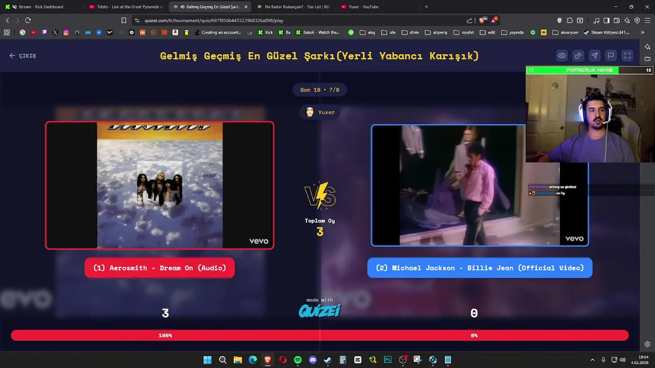Open Leo AI in the right sidebar
The width and height of the screenshot is (655, 368).
pos(647,47)
